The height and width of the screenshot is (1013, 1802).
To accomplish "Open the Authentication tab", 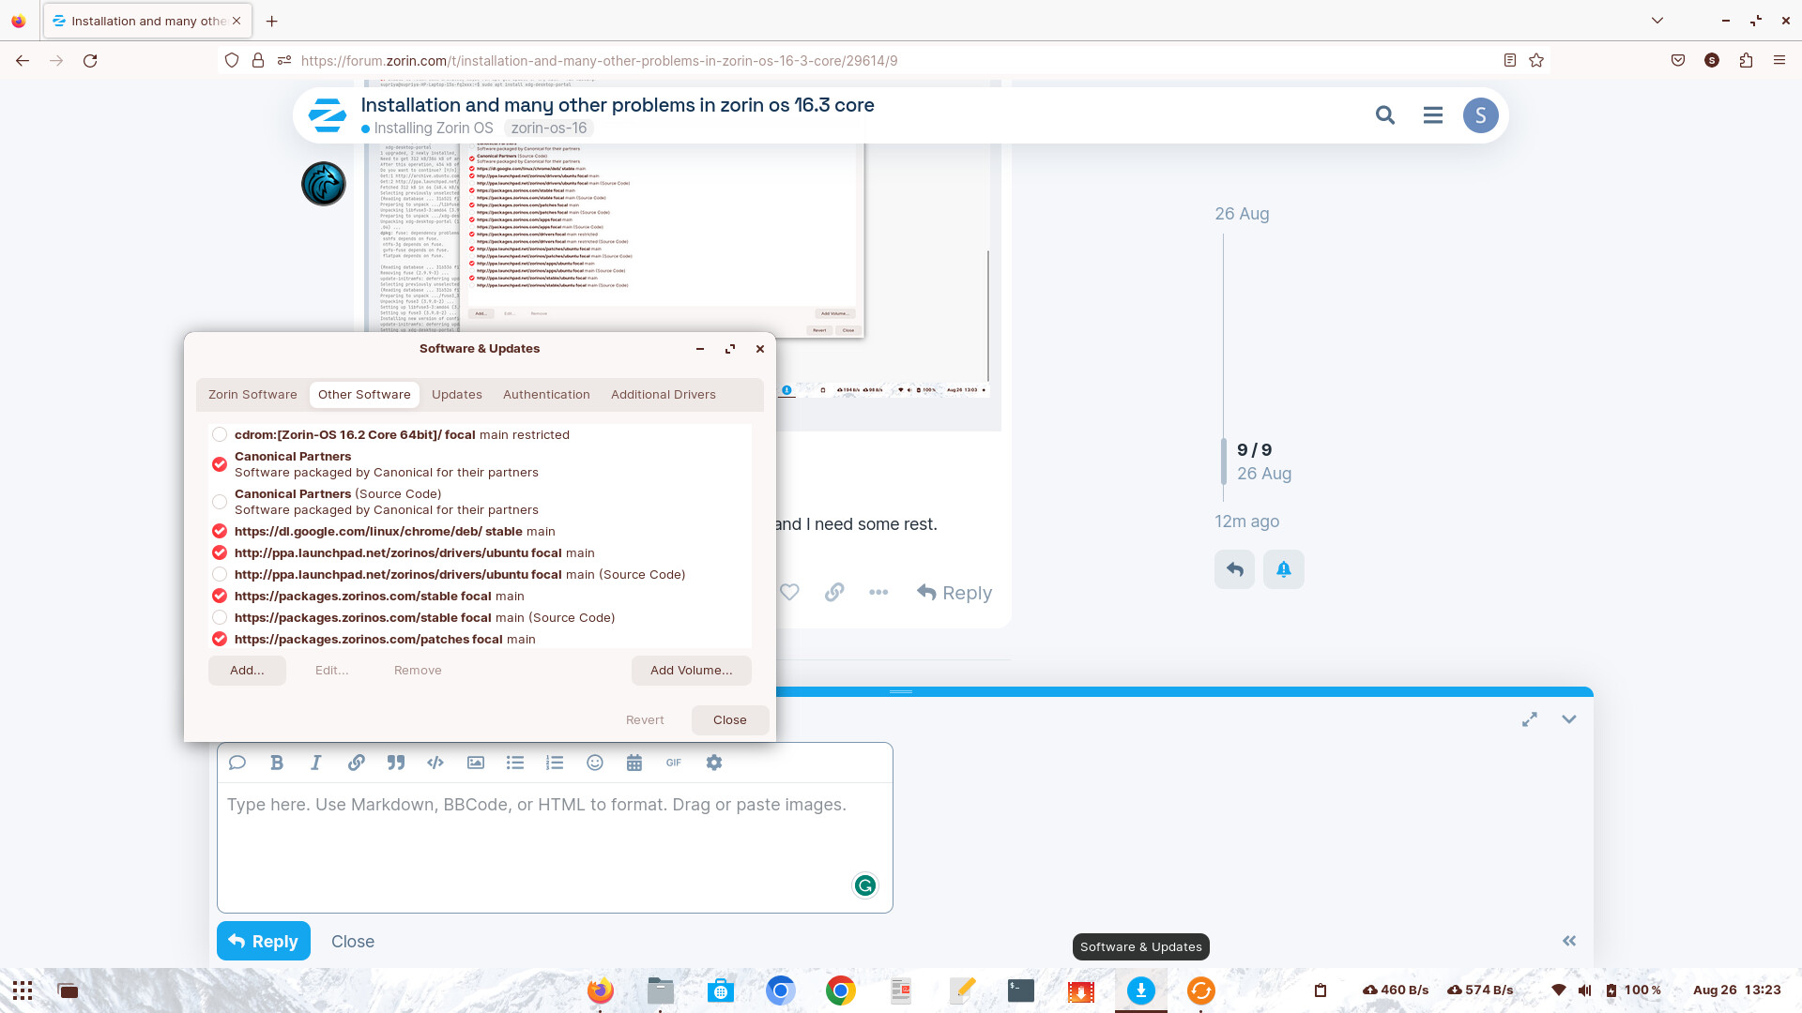I will click(546, 394).
